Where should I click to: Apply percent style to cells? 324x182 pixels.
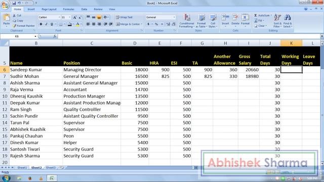pyautogui.click(x=156, y=24)
